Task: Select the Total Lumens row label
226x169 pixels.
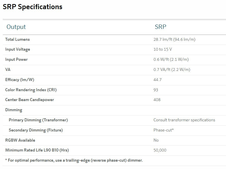Action: [17, 39]
